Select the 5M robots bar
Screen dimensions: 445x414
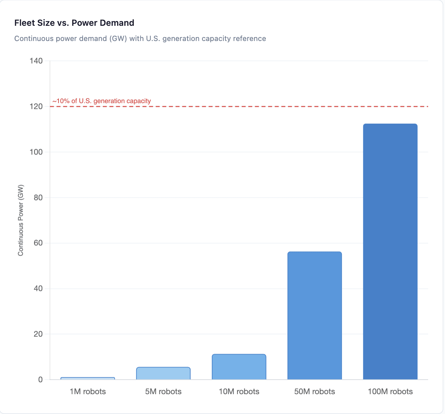163,373
